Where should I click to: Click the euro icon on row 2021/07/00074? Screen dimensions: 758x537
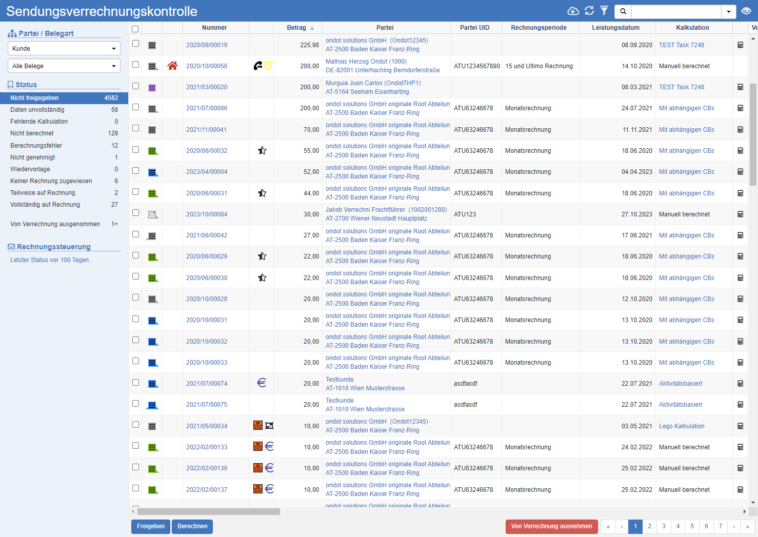point(262,383)
